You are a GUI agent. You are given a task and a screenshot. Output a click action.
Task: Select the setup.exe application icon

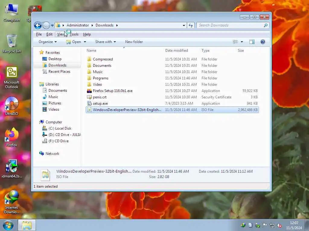coord(89,103)
